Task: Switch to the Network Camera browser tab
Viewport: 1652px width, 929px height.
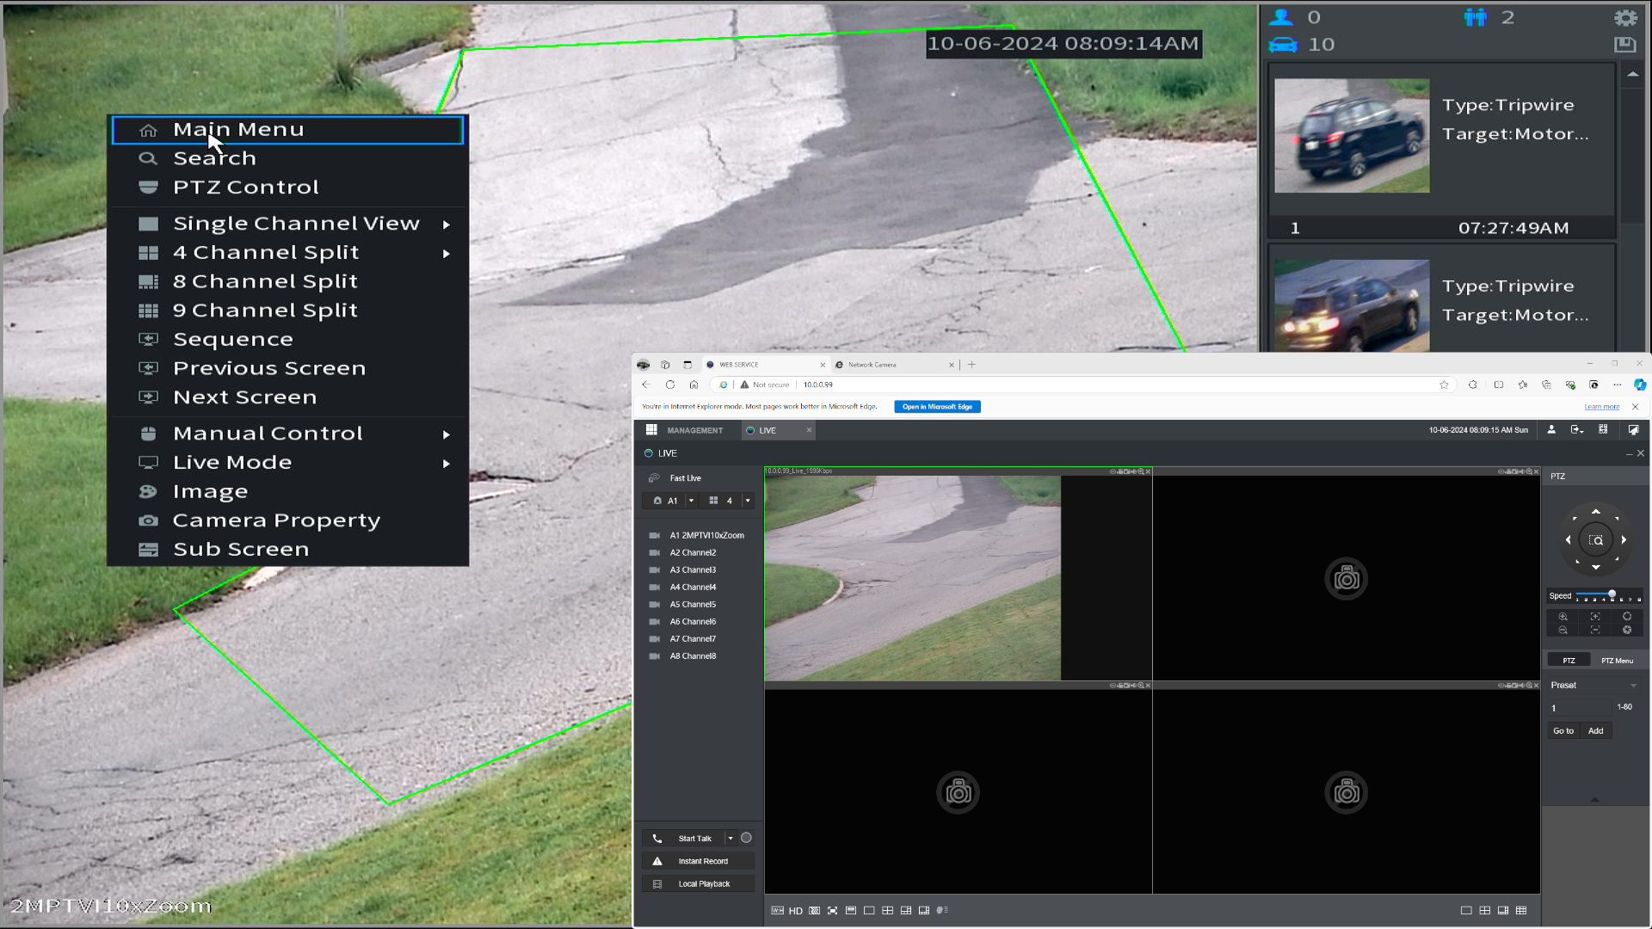Action: tap(895, 365)
